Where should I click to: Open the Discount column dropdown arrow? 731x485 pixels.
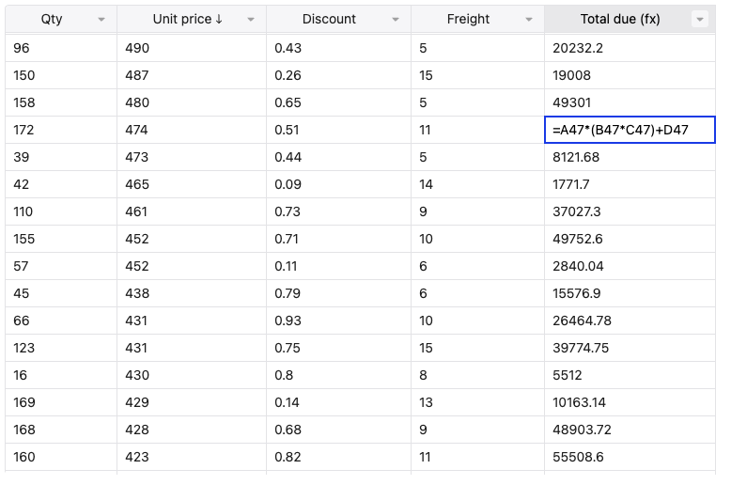396,20
